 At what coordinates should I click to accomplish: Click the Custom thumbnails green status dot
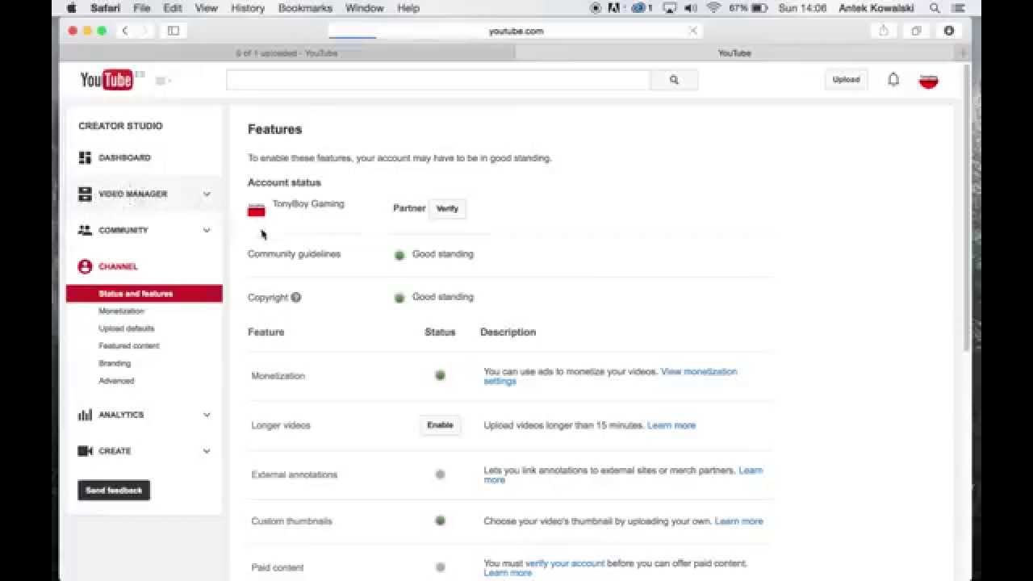click(440, 520)
